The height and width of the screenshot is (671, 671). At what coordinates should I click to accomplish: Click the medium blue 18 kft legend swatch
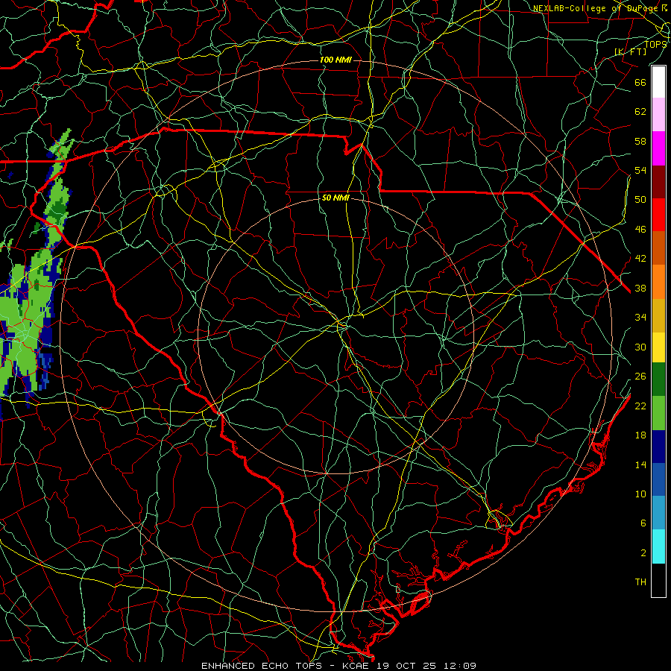[x=658, y=479]
